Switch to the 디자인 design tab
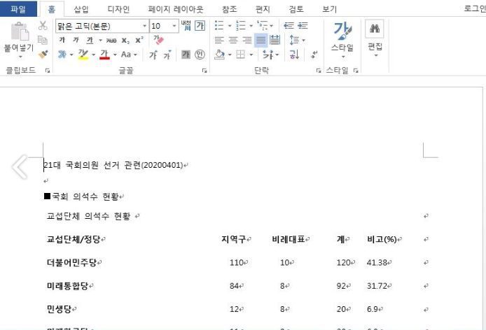The image size is (486, 330). pyautogui.click(x=118, y=9)
